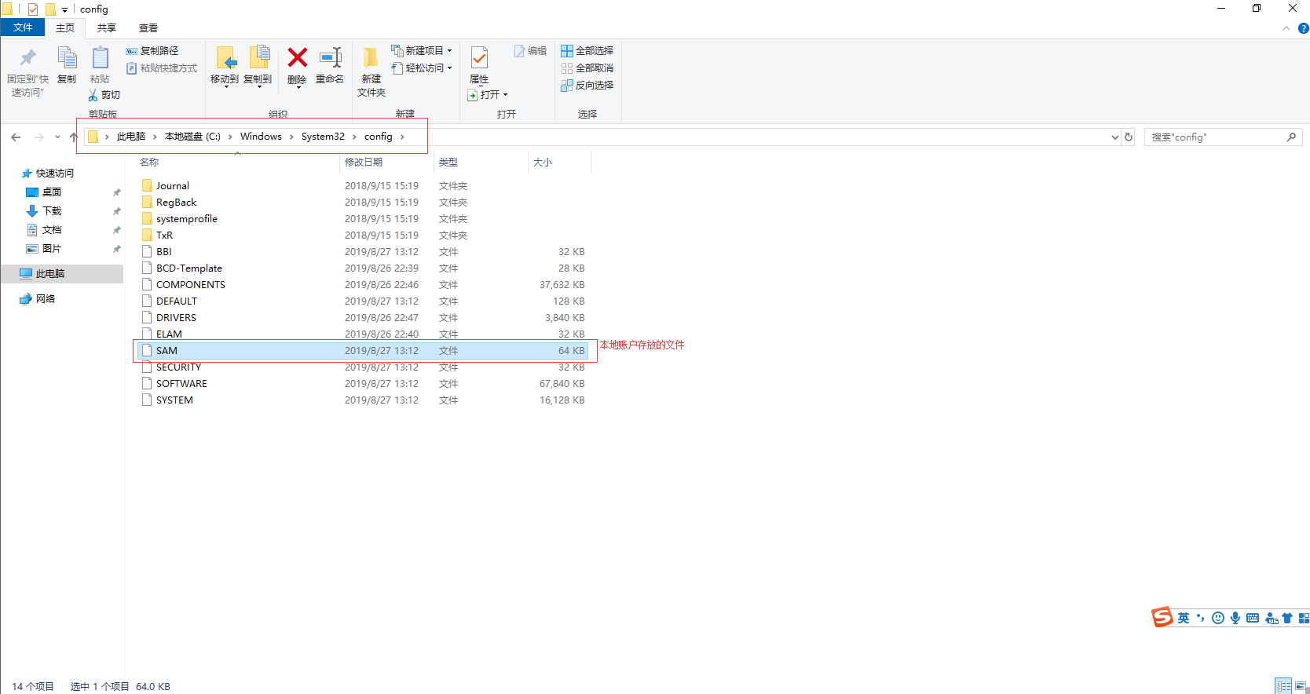Click the red Delete icon
This screenshot has height=694, width=1310.
[297, 57]
